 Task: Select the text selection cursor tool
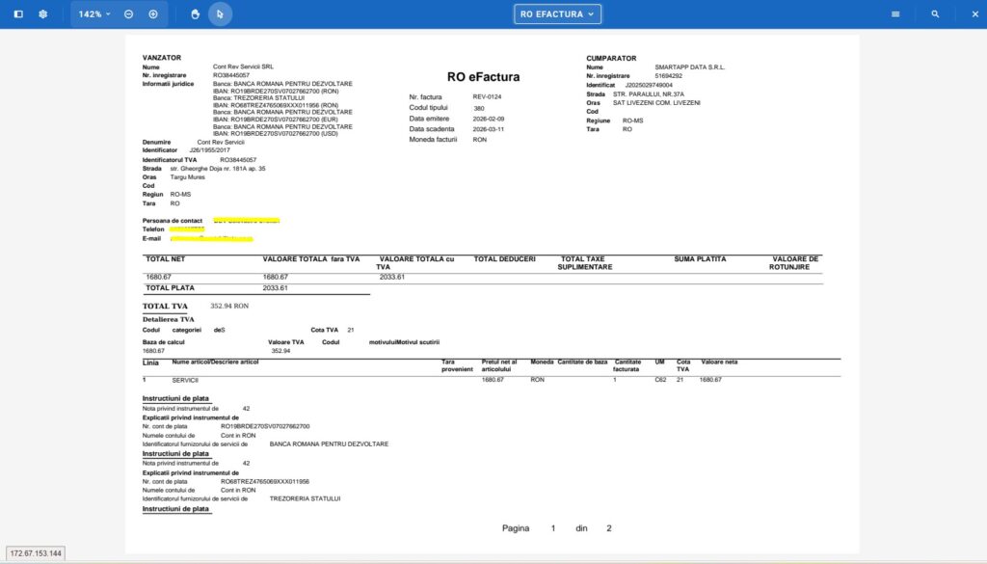click(x=220, y=14)
